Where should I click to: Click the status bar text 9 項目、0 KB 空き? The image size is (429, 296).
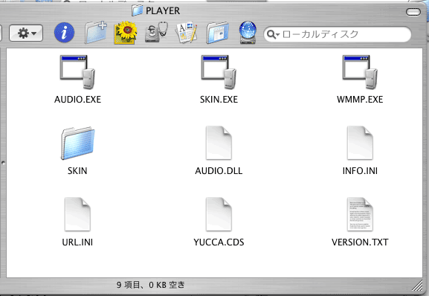coord(150,285)
